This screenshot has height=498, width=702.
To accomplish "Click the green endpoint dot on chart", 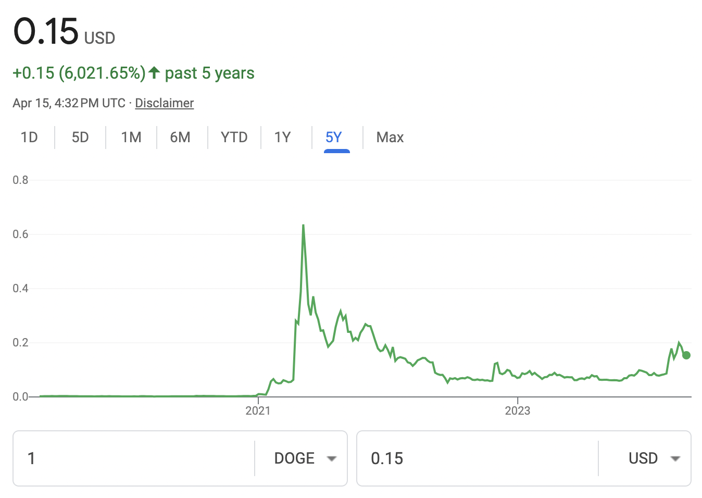I will [686, 355].
